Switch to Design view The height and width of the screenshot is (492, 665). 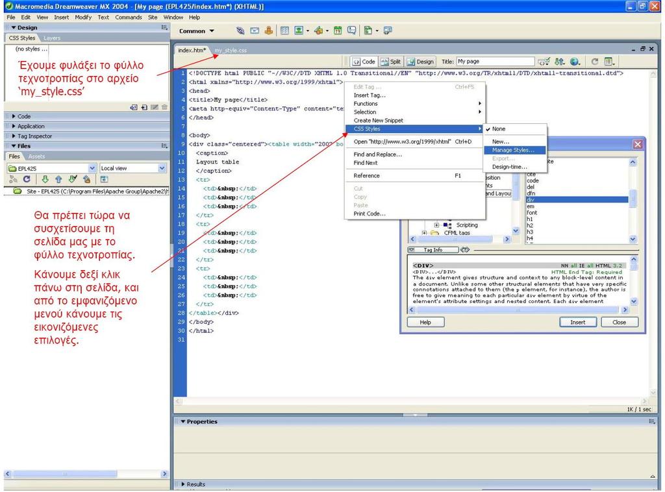pos(420,62)
